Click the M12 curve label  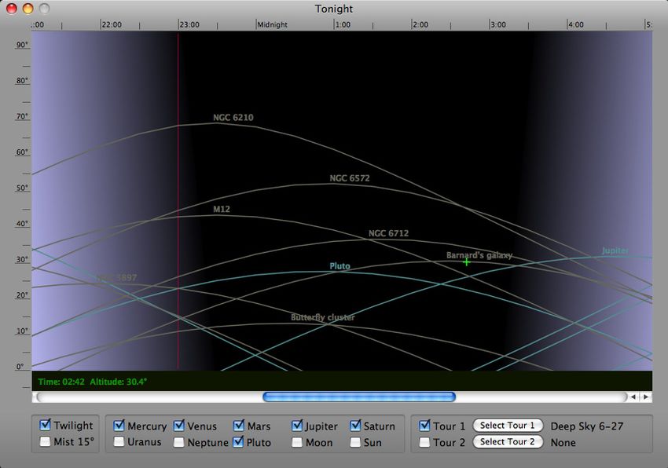(x=222, y=209)
